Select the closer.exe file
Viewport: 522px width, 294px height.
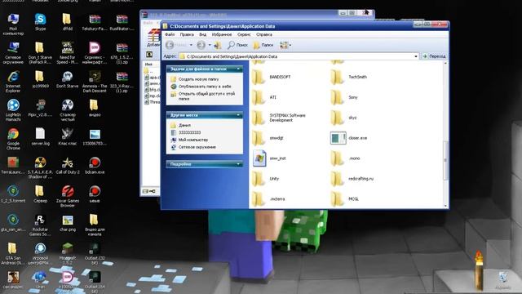[348, 138]
